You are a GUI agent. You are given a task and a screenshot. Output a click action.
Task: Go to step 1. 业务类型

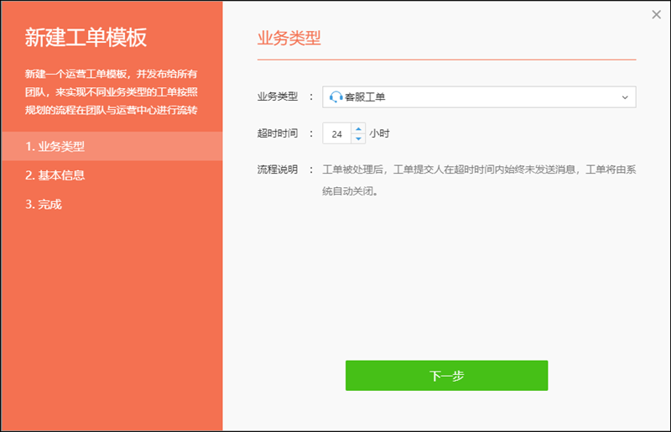(x=55, y=146)
